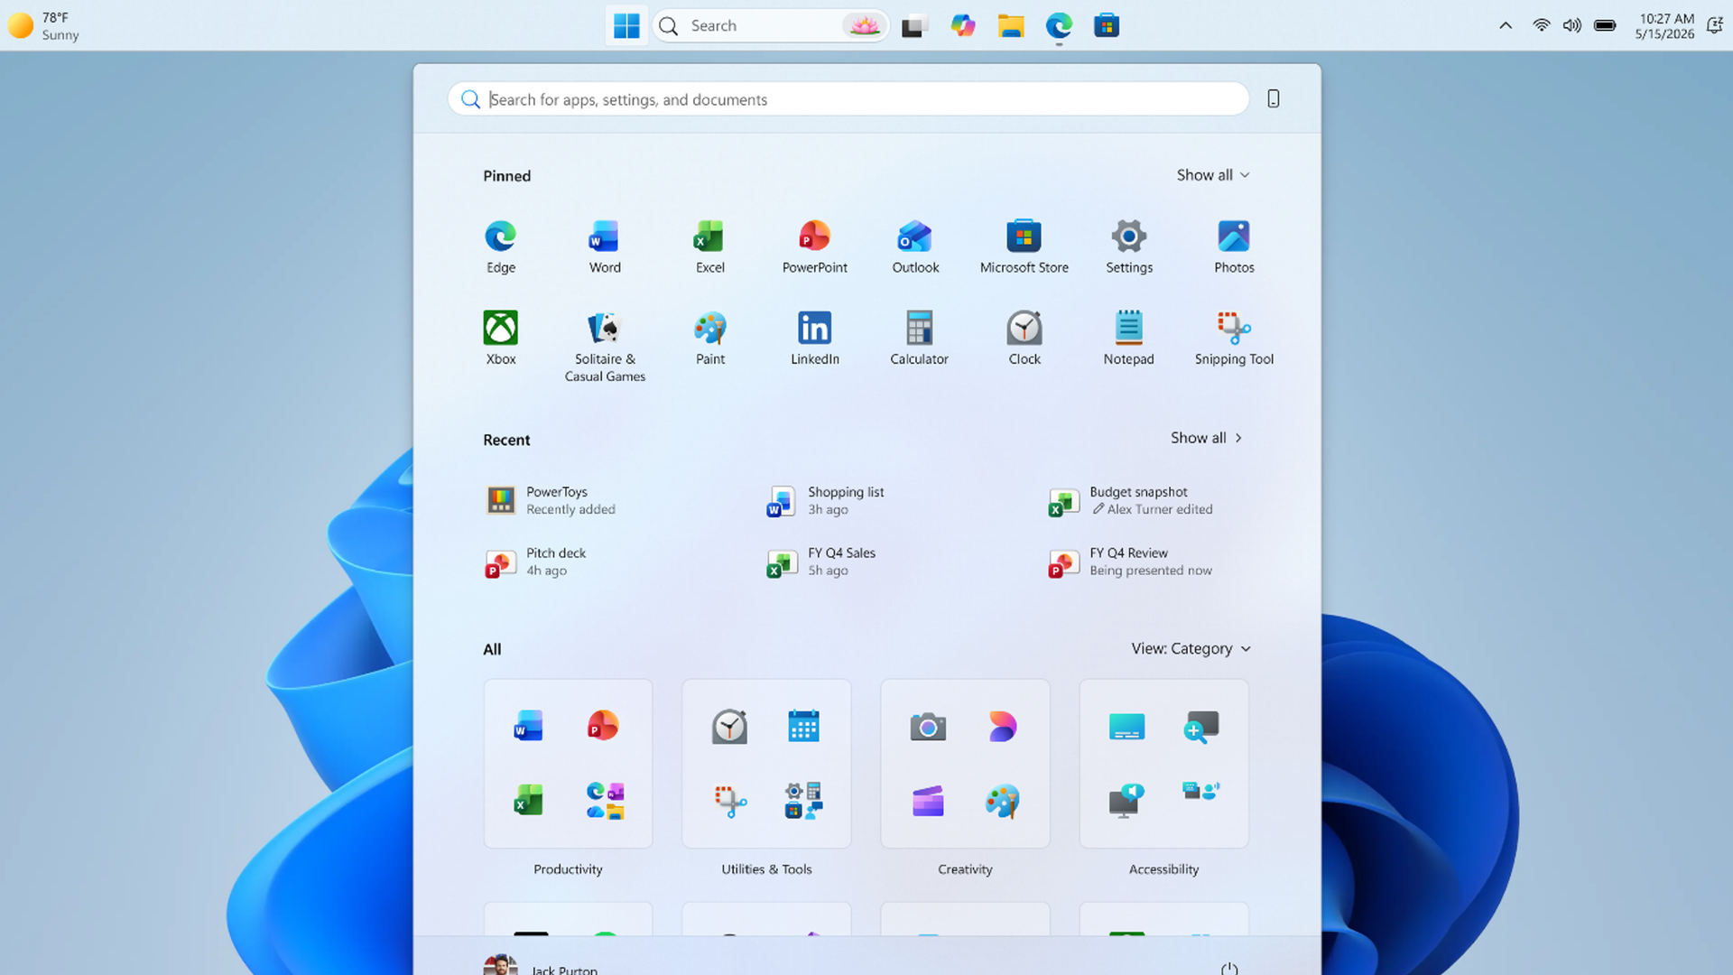
Task: Open Clipchamp in the Creativity folder
Action: (928, 801)
